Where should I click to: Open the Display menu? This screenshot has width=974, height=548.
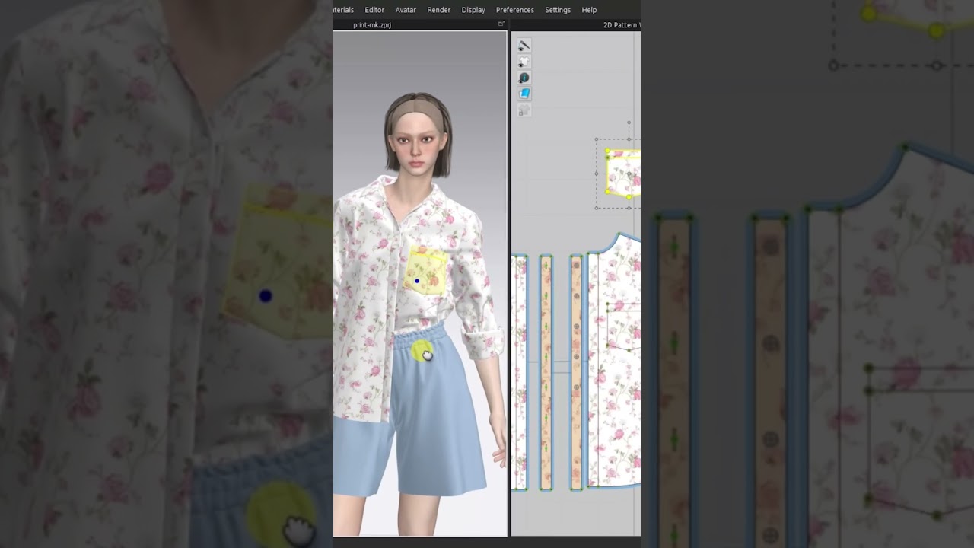coord(473,10)
